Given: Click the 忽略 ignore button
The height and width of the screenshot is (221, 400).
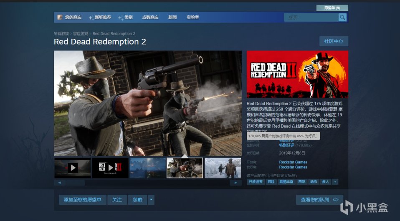Looking at the screenshot, I should 137,200.
